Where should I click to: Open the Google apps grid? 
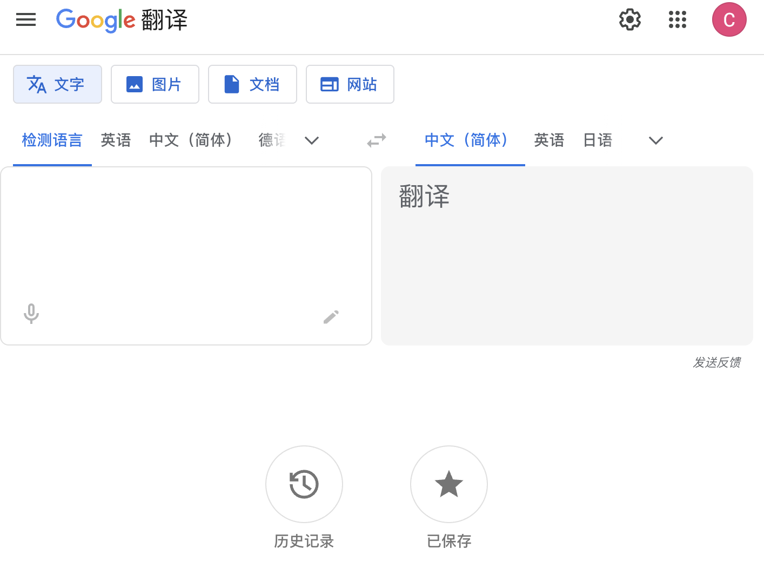(x=677, y=20)
